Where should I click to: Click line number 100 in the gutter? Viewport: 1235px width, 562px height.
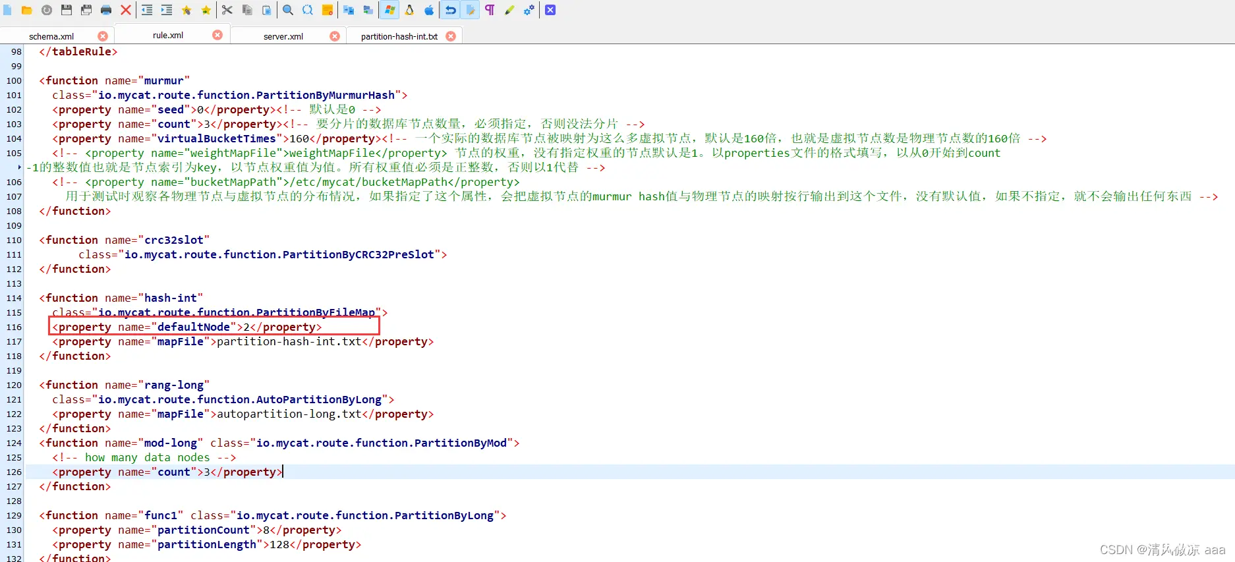14,80
